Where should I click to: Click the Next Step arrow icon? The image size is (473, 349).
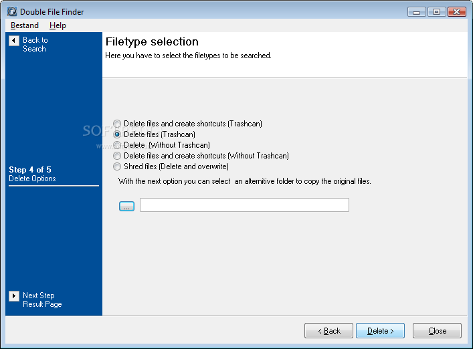pyautogui.click(x=14, y=296)
